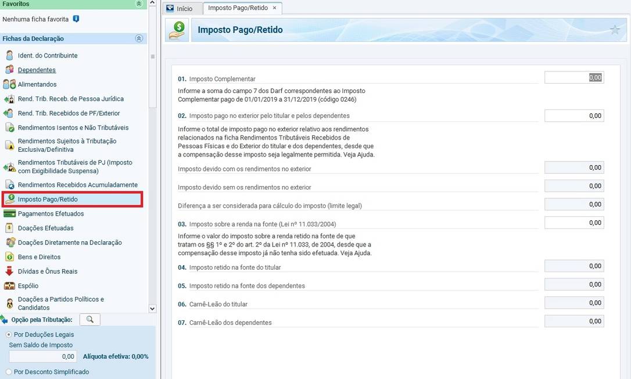The height and width of the screenshot is (379, 631).
Task: Click the Pagamentos Efetuados card icon
Action: point(9,213)
